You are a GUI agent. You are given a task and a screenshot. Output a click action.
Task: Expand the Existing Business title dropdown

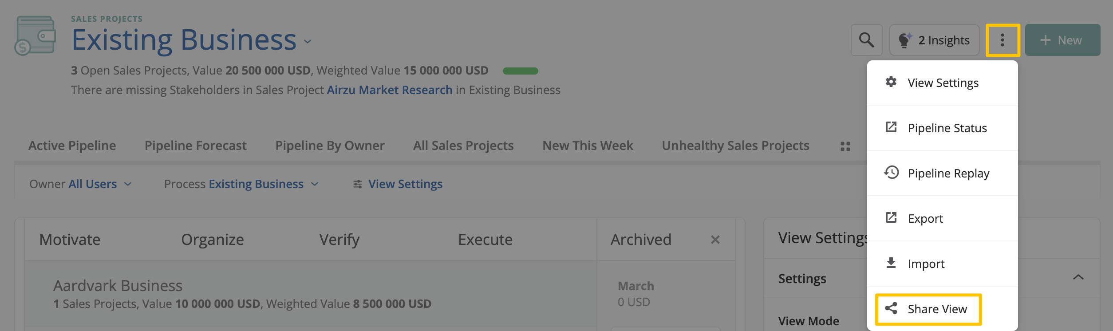[308, 42]
